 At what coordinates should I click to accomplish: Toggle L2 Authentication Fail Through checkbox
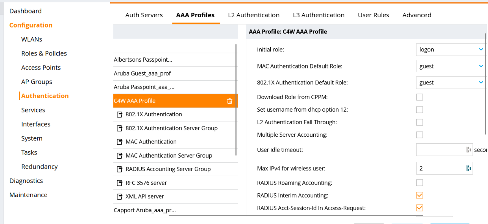tap(420, 122)
